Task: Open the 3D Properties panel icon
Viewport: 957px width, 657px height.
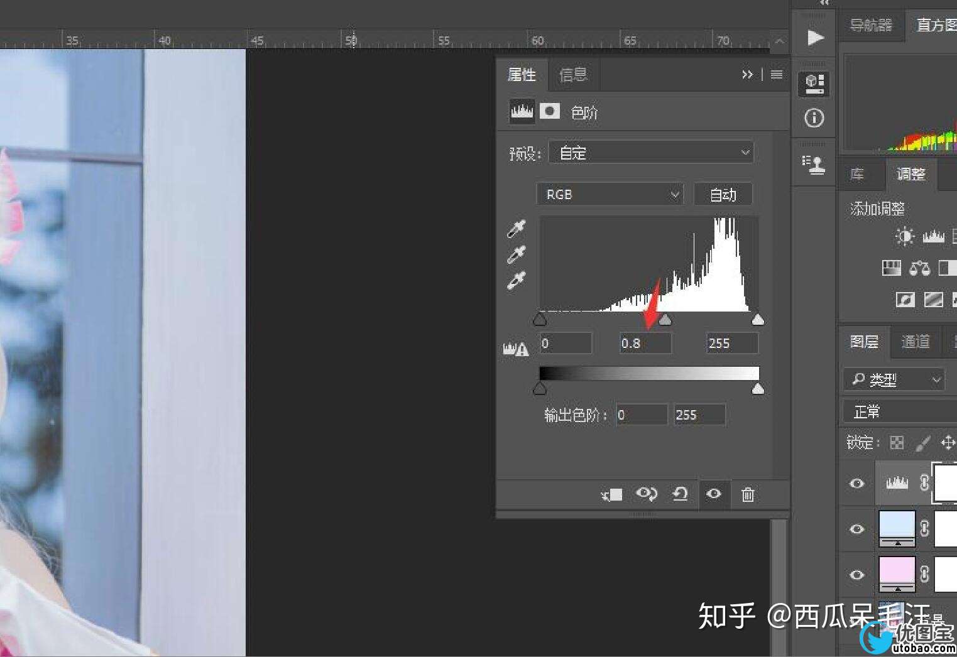Action: [814, 84]
